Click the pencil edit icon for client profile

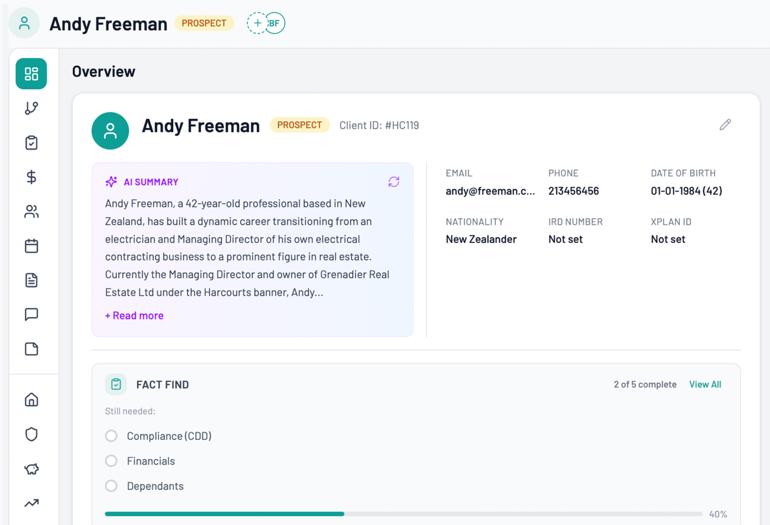coord(725,125)
